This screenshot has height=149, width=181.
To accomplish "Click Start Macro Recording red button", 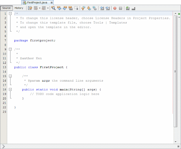I will (x=115, y=8).
